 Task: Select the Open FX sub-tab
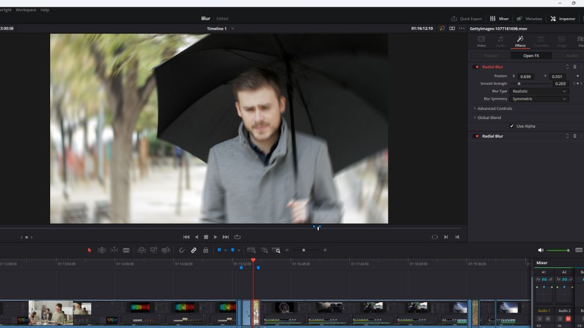[x=531, y=56]
